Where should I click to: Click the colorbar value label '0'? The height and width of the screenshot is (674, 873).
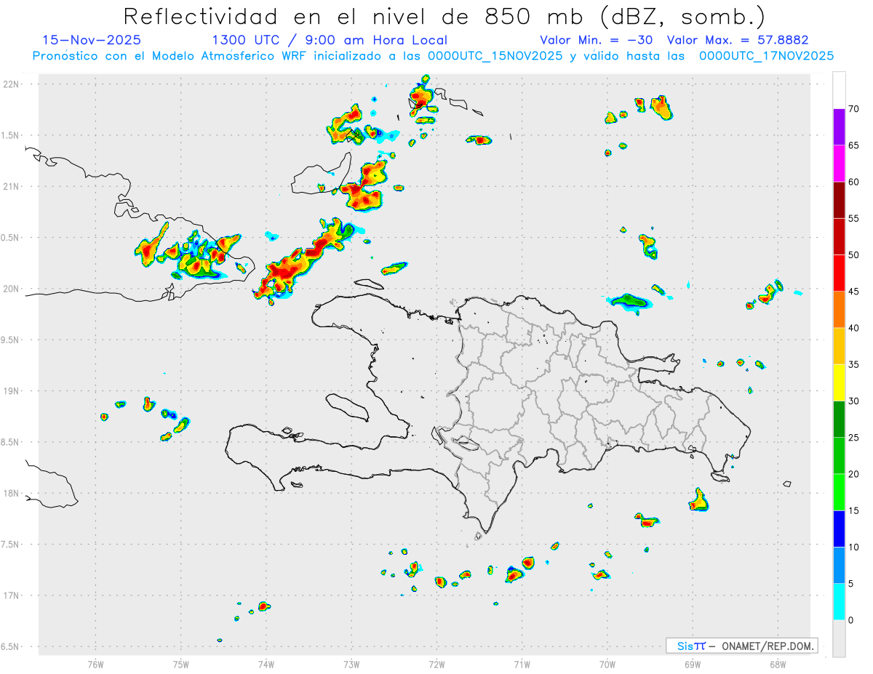(x=851, y=620)
